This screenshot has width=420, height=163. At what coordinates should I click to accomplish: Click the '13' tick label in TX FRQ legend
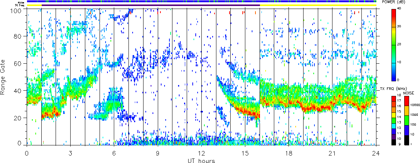(x=399, y=123)
